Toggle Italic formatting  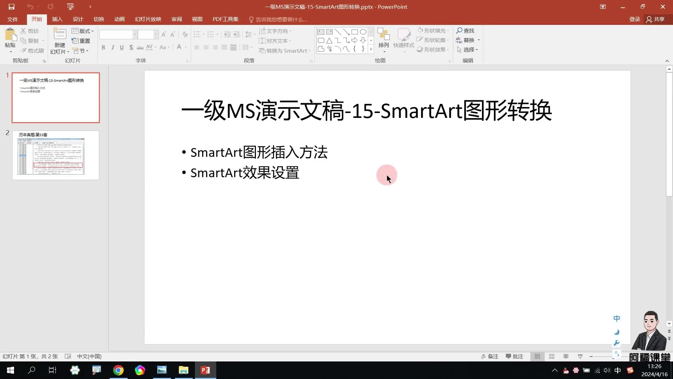point(113,47)
